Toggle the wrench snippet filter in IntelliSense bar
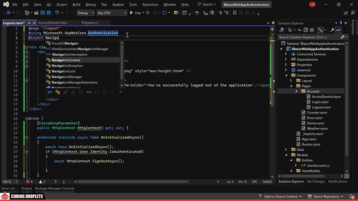This screenshot has height=201, width=358. [120, 92]
